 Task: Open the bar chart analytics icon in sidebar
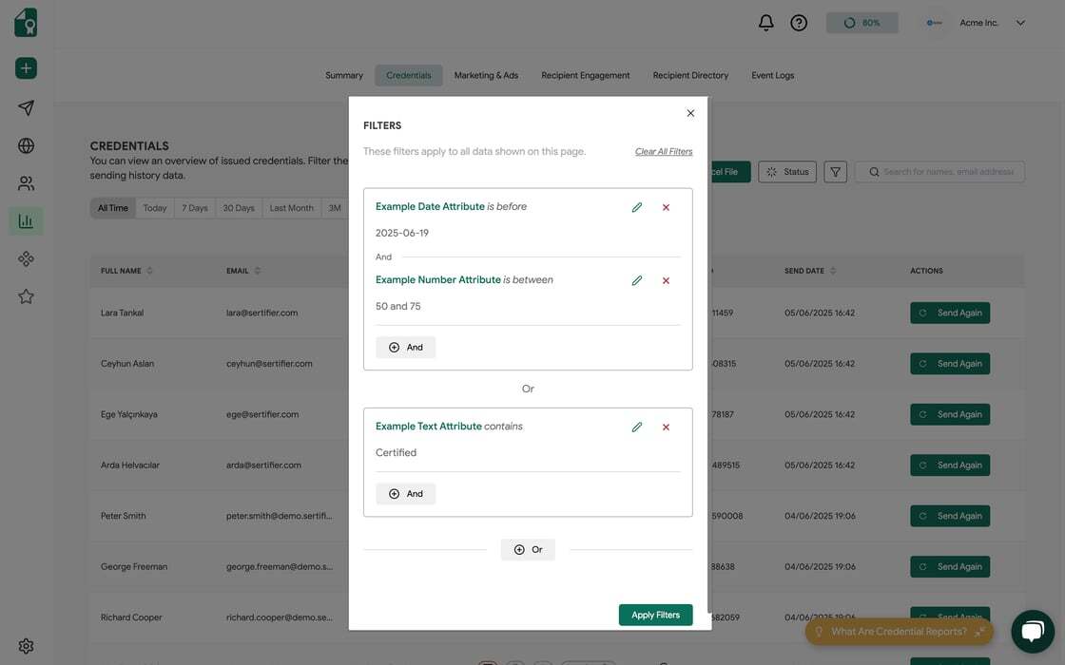click(x=26, y=221)
